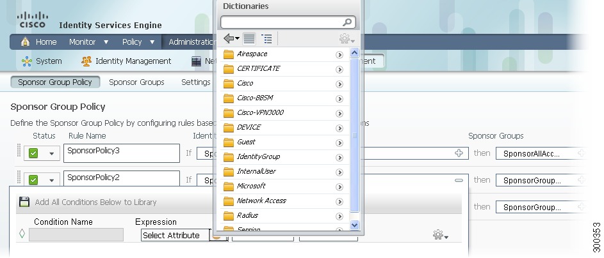This screenshot has height=258, width=604.
Task: Open the Monitor menu
Action: pyautogui.click(x=89, y=42)
